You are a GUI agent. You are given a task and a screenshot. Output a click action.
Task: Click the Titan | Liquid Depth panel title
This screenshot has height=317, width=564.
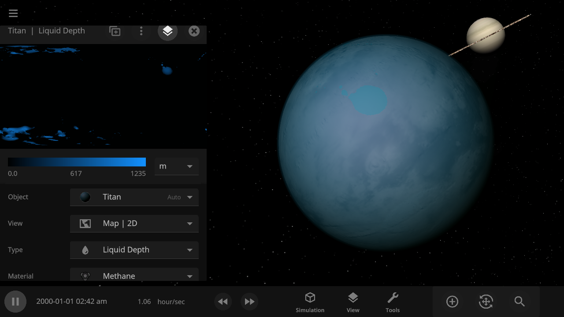point(46,31)
